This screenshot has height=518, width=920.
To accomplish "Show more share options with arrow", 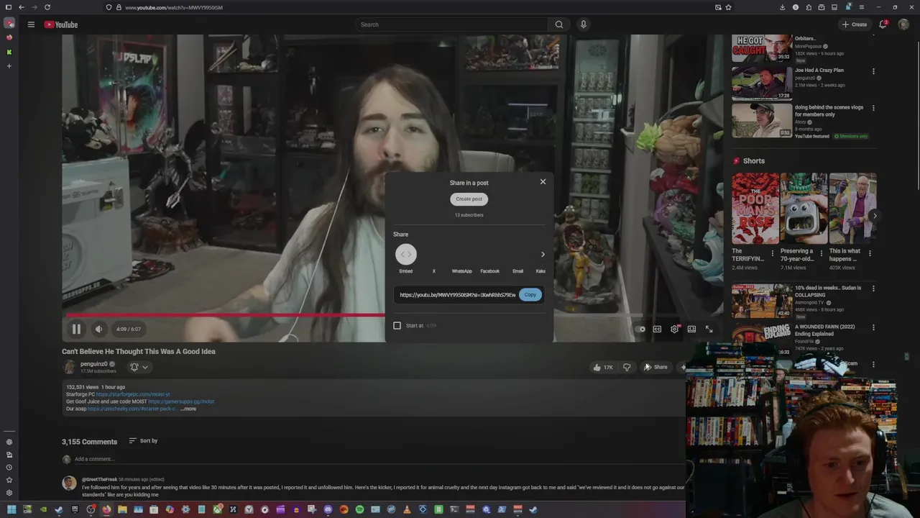I will (543, 254).
